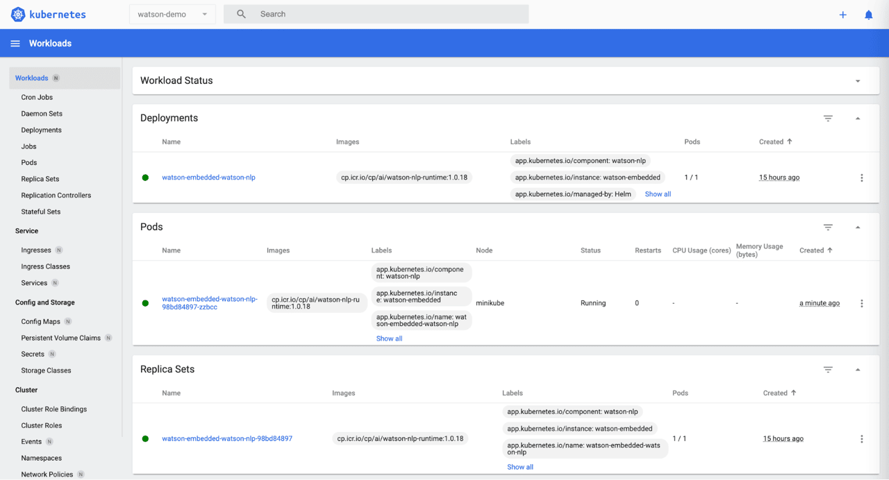Open the hamburger navigation menu

click(15, 43)
